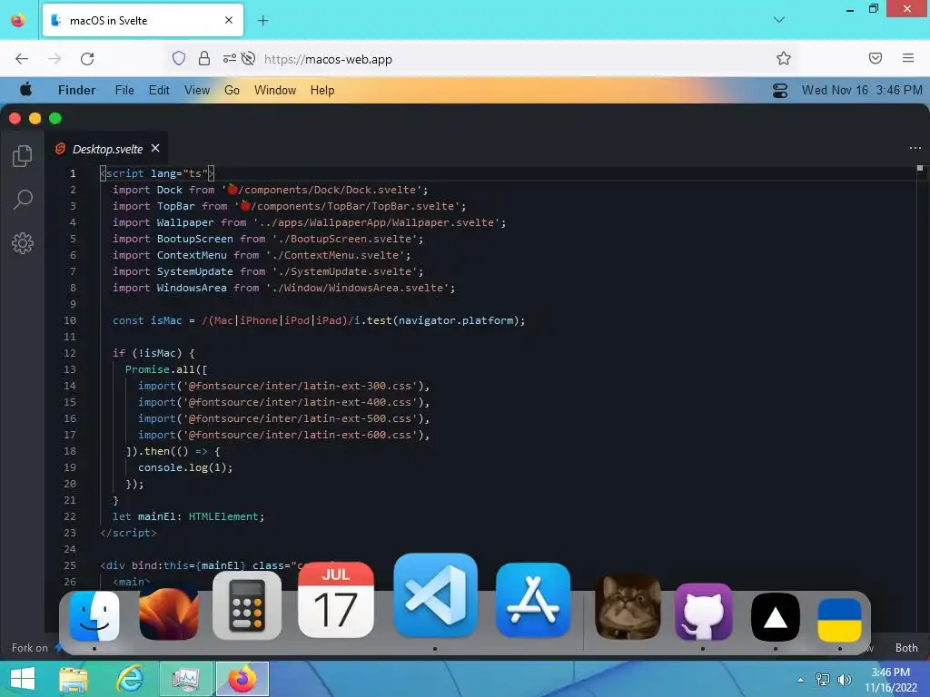Open the Window menu
This screenshot has height=697, width=930.
click(x=275, y=90)
